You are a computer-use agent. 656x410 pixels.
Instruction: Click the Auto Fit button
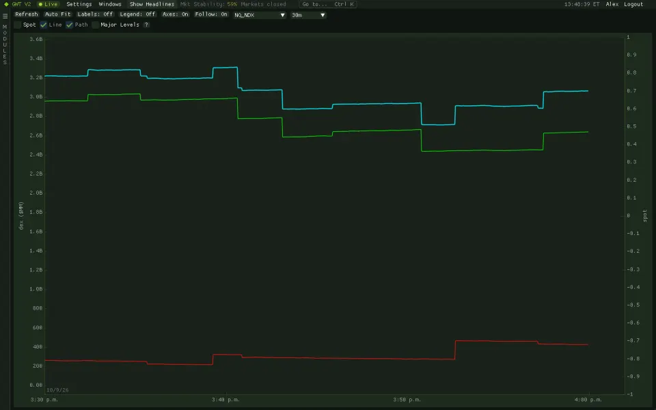[57, 14]
